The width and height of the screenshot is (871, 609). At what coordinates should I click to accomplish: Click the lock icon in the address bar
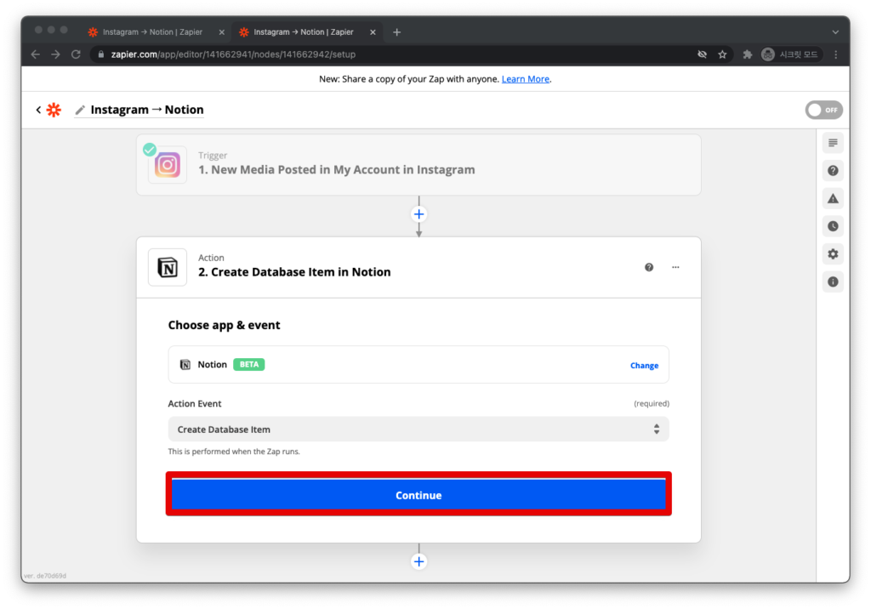click(x=100, y=54)
